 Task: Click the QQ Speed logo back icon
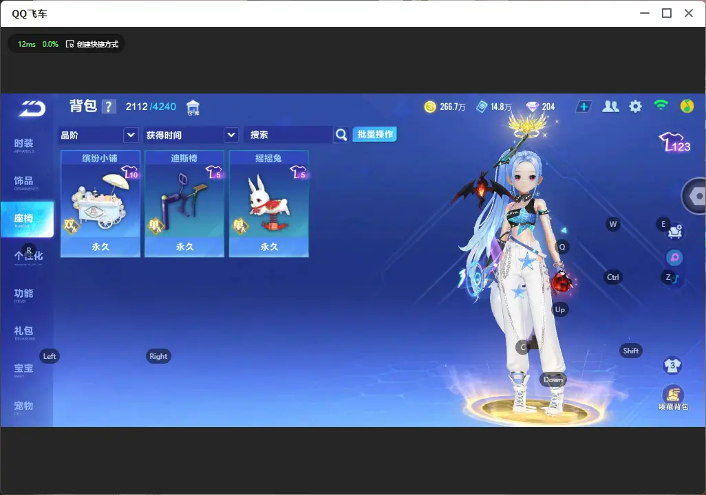[x=32, y=109]
